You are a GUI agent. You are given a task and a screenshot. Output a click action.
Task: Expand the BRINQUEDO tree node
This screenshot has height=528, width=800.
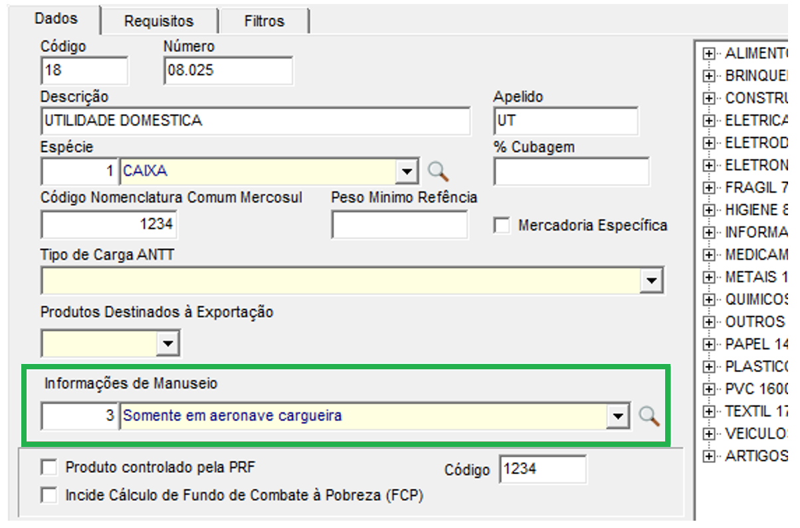coord(710,76)
